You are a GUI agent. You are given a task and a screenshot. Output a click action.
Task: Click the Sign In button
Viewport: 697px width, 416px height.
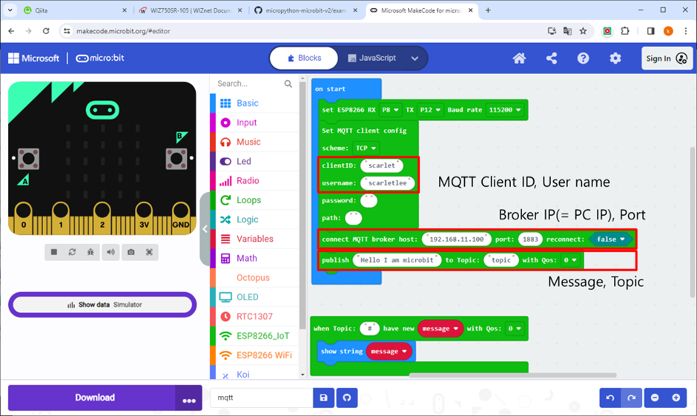click(x=667, y=59)
